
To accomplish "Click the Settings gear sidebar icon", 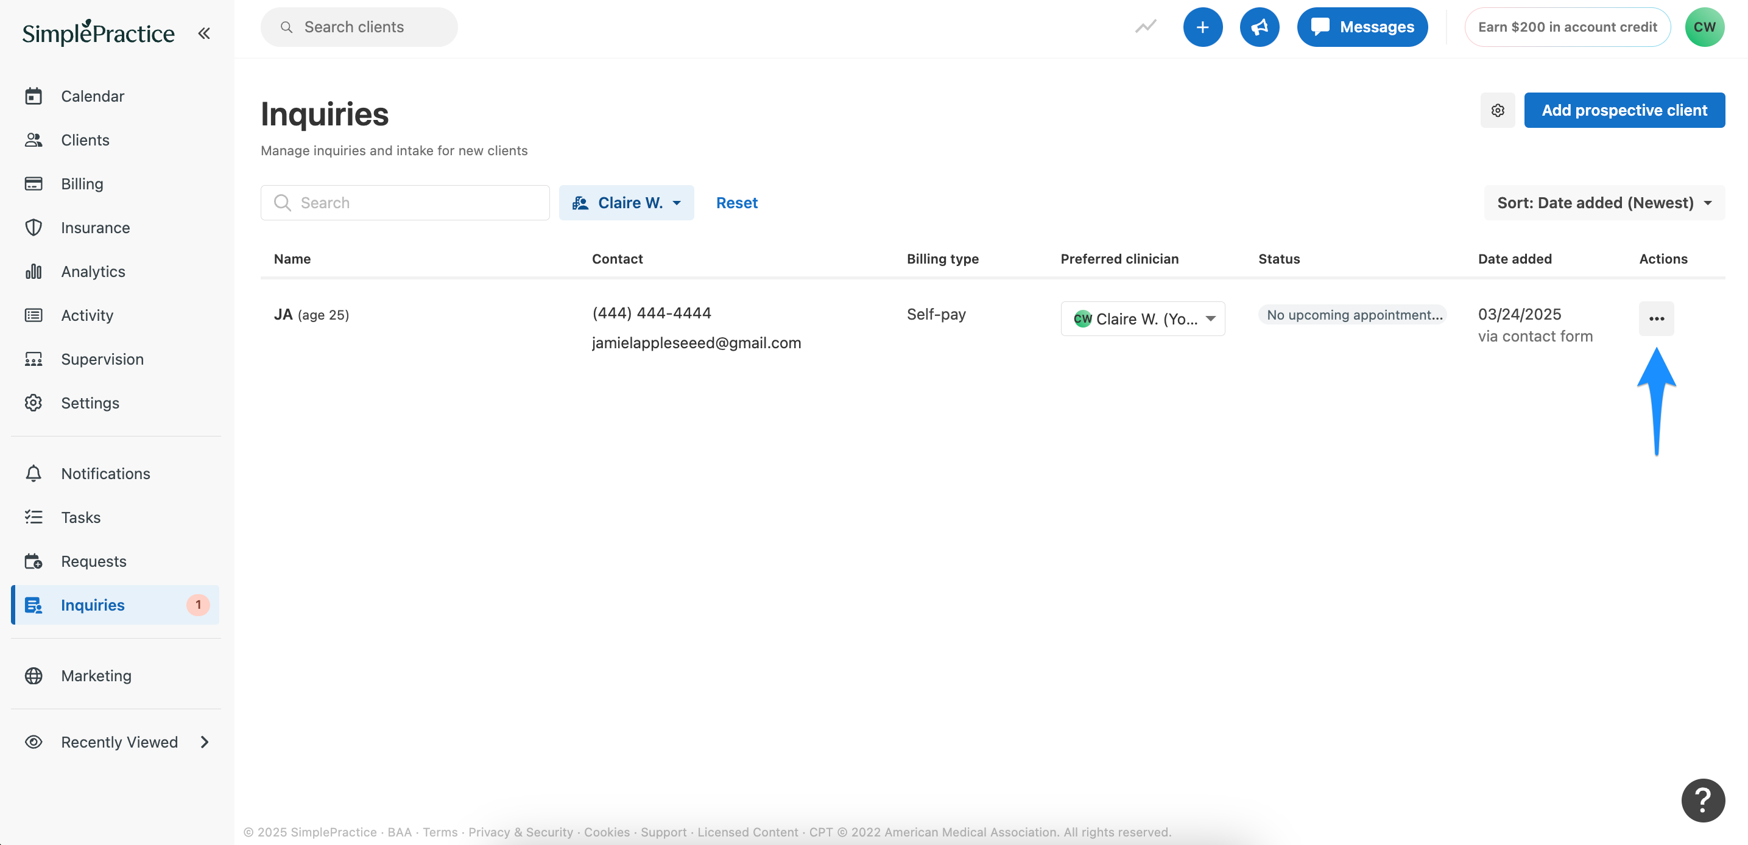I will click(x=33, y=403).
